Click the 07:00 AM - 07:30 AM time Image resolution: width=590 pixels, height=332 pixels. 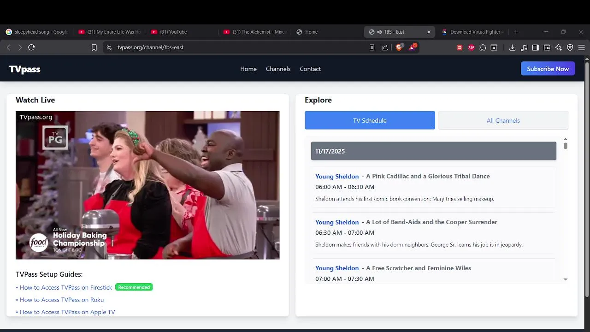pyautogui.click(x=345, y=279)
